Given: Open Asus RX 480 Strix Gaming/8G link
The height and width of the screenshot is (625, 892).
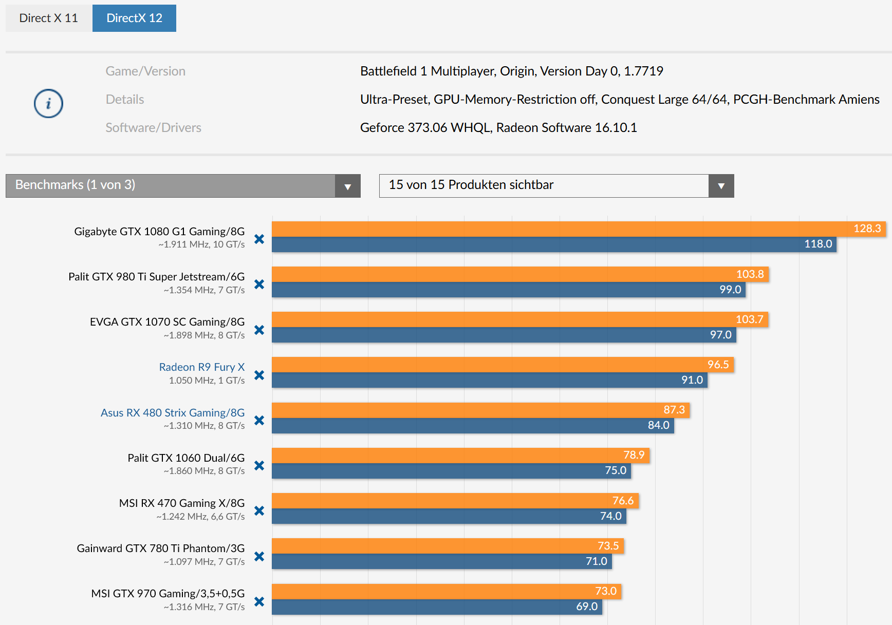Looking at the screenshot, I should (173, 412).
